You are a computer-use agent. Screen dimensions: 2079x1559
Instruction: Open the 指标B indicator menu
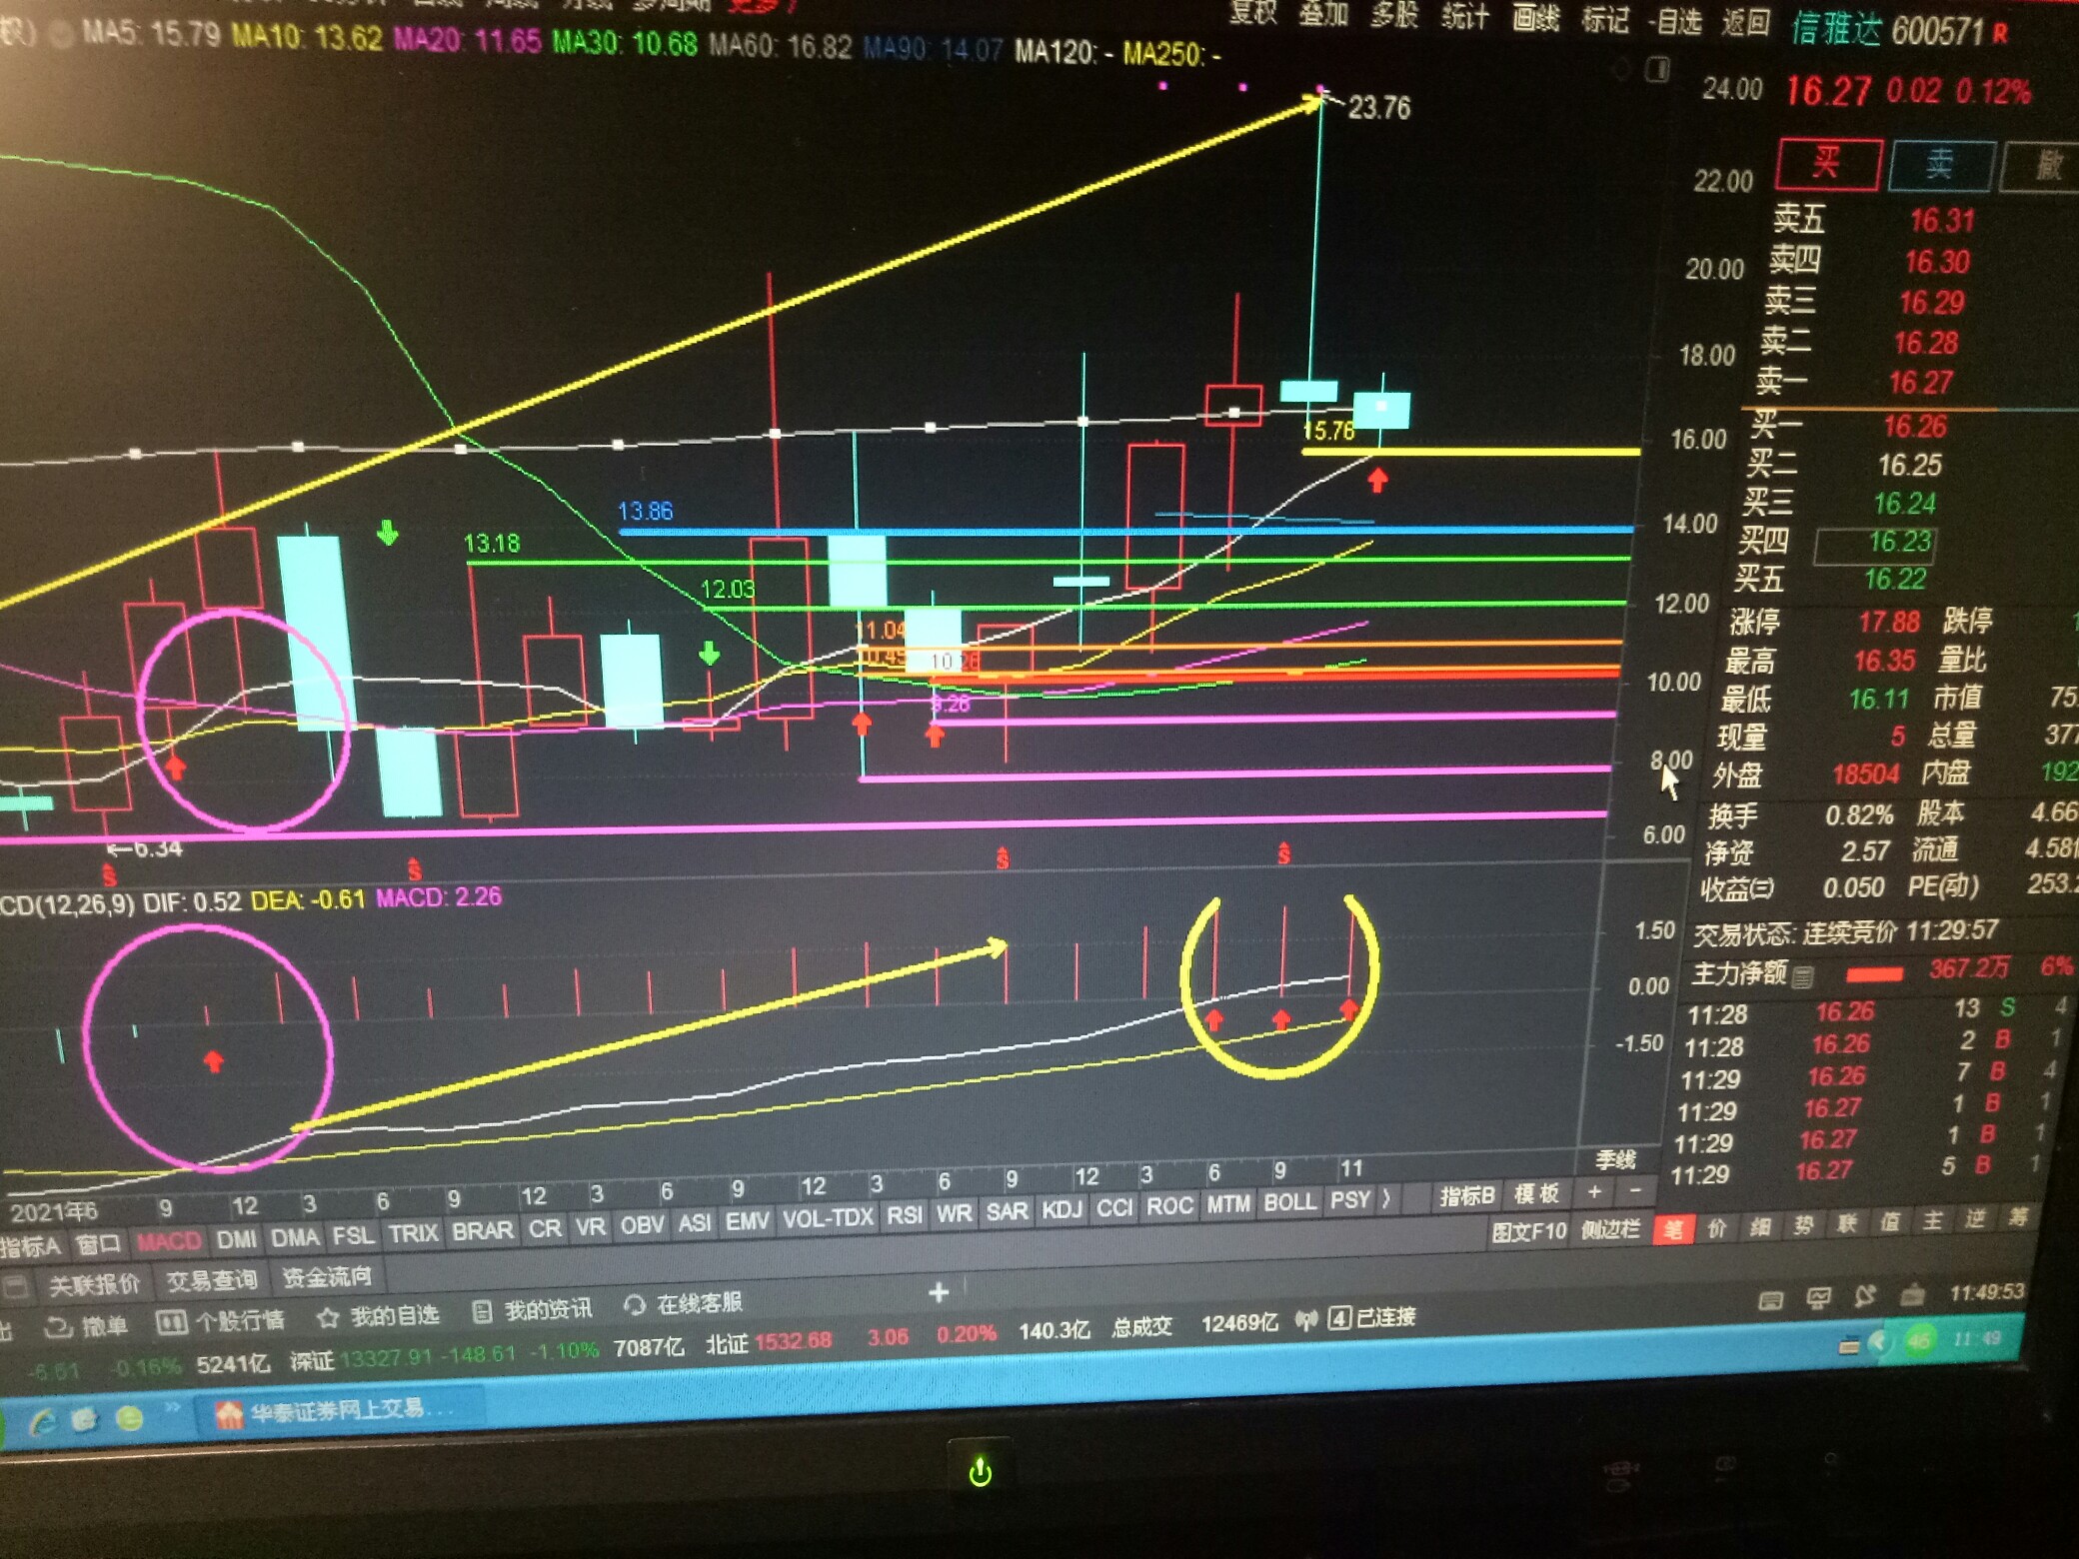[x=1466, y=1196]
